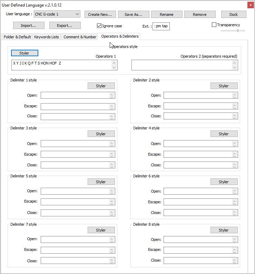Image resolution: width=255 pixels, height=274 pixels.
Task: Rename the current user language
Action: coord(167,14)
